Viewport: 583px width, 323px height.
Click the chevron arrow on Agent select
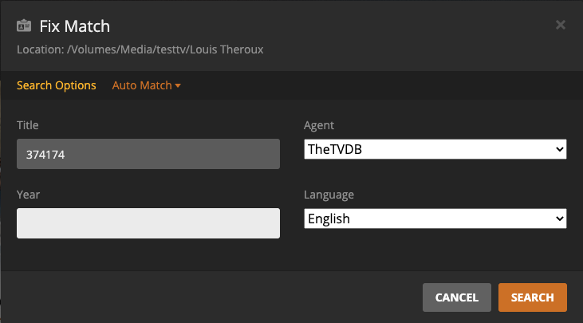click(558, 149)
